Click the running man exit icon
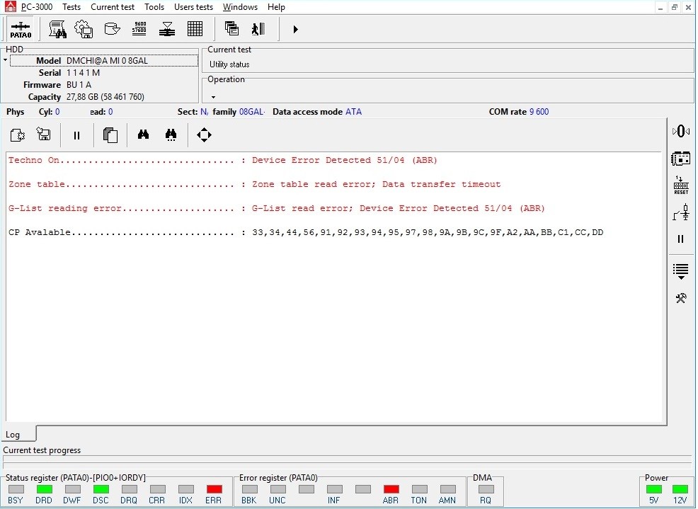Viewport: 698px width, 509px height. pos(258,30)
